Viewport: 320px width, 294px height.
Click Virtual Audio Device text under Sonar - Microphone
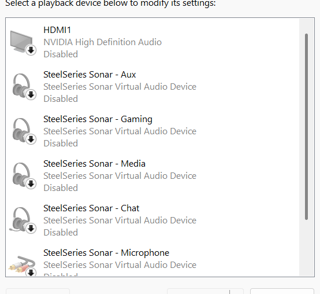[120, 265]
